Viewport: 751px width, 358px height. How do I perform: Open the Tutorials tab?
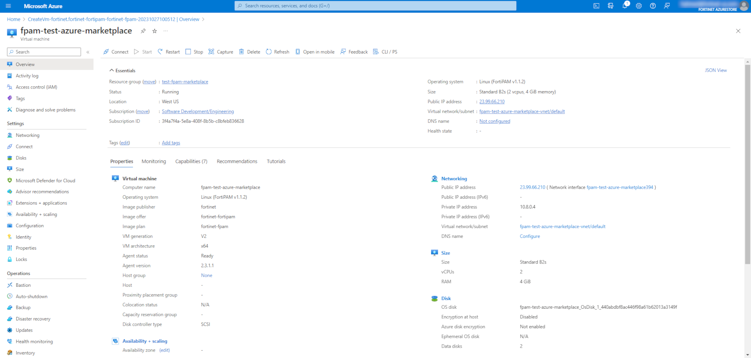coord(276,162)
